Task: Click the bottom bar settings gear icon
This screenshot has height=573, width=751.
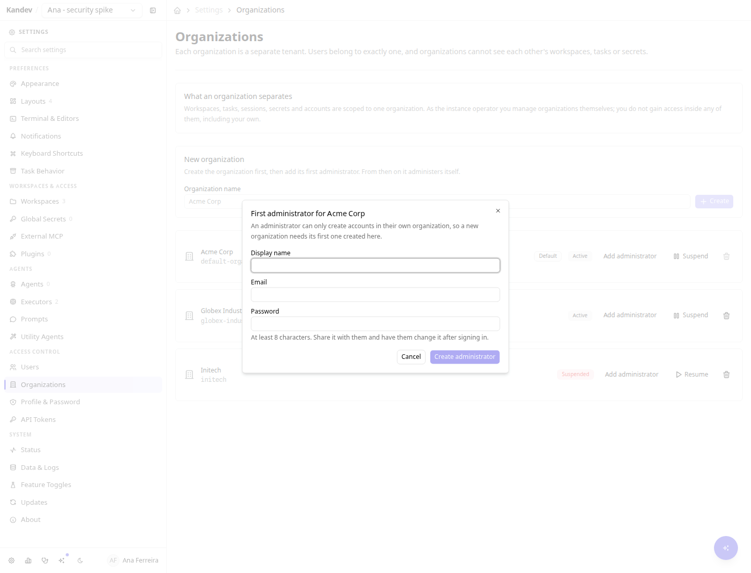Action: (x=11, y=560)
